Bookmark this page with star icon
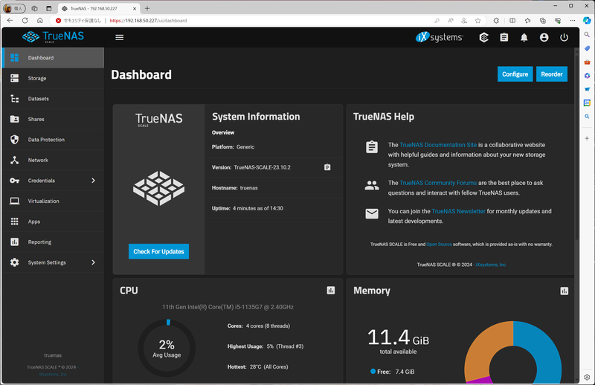 point(477,21)
